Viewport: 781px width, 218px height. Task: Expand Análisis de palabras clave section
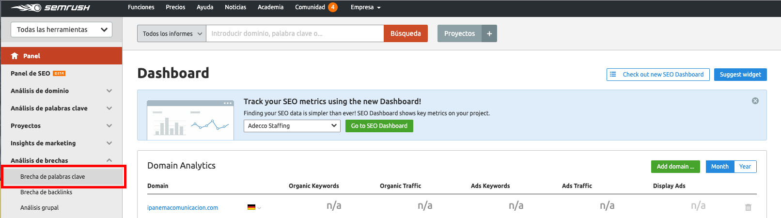(61, 108)
